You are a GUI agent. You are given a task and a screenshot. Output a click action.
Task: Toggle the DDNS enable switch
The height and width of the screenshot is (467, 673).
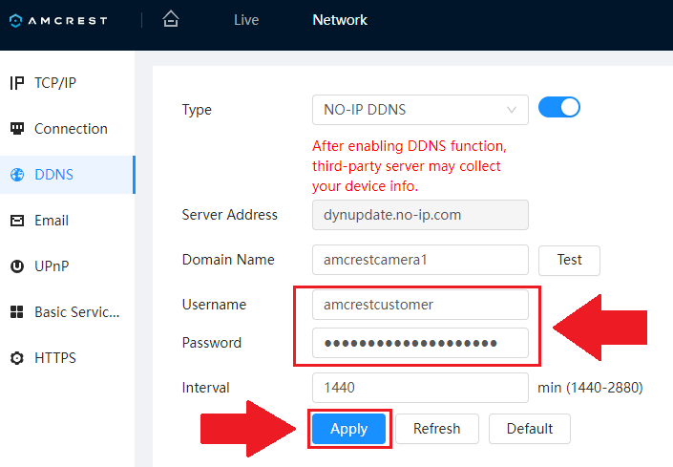pyautogui.click(x=558, y=107)
